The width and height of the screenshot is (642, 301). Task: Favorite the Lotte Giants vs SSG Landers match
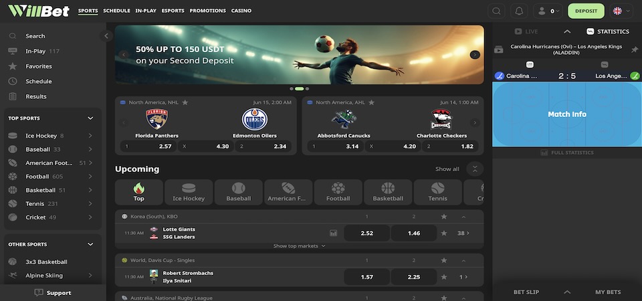pos(444,233)
